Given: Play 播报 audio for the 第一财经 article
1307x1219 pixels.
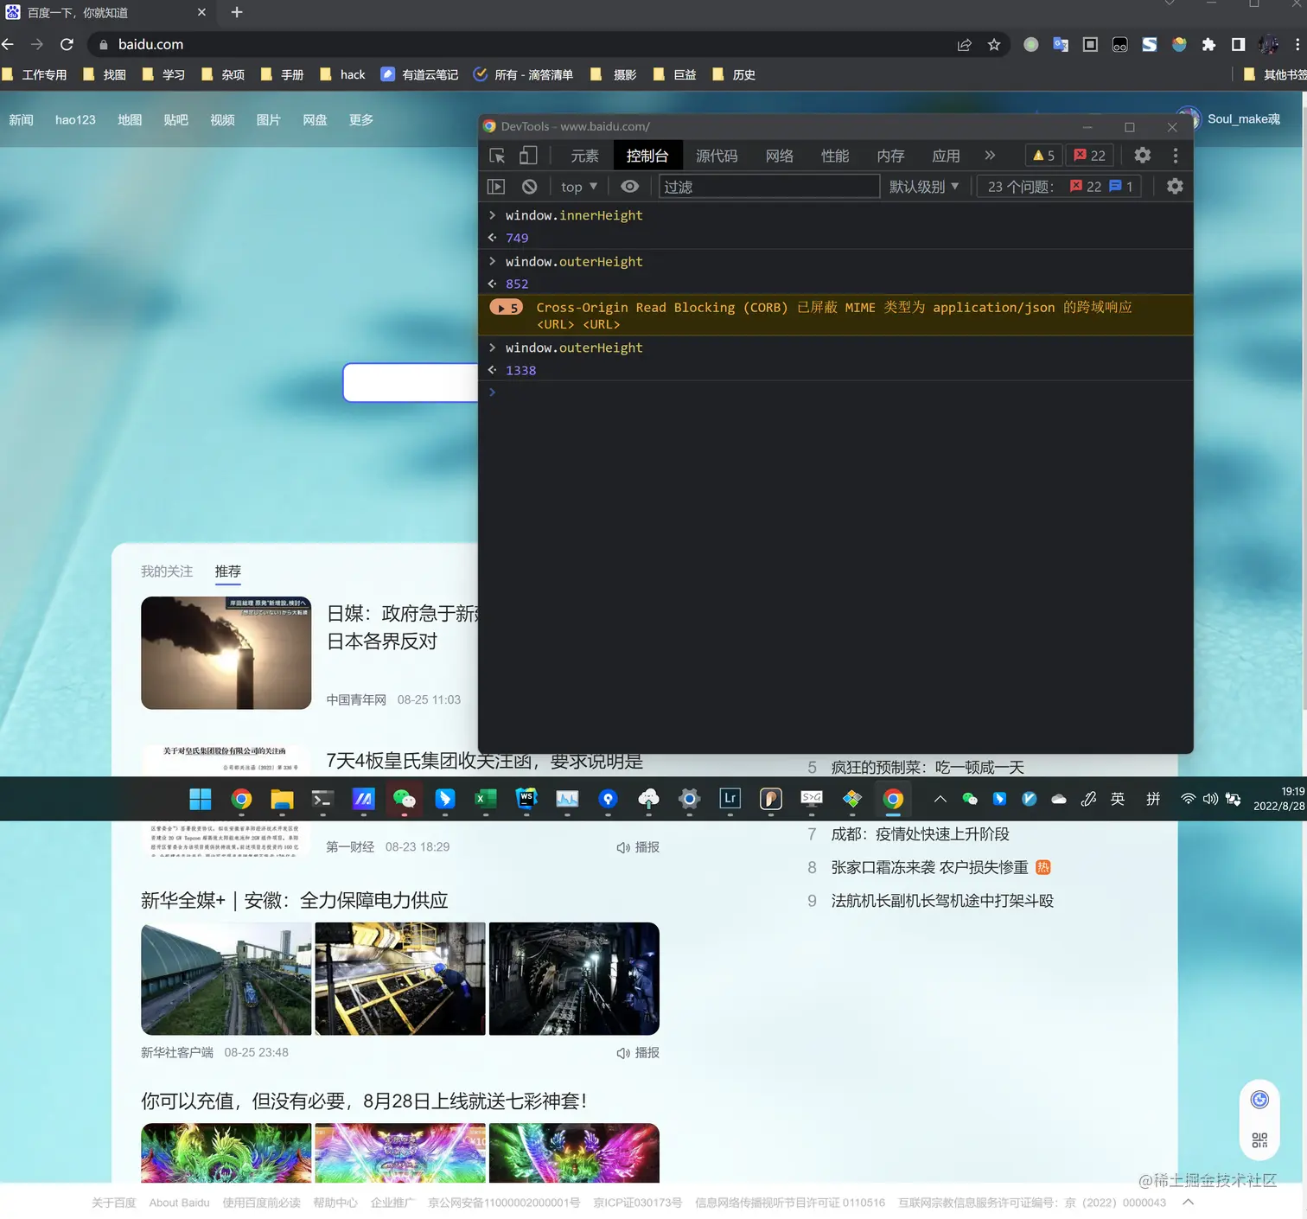Looking at the screenshot, I should click(638, 847).
